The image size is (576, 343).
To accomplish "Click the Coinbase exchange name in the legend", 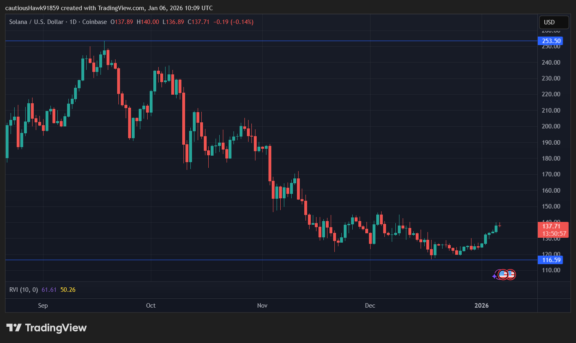I will [x=94, y=22].
